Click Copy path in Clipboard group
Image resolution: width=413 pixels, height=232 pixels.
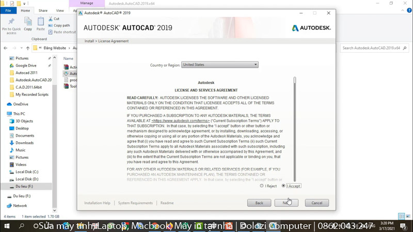tap(59, 25)
